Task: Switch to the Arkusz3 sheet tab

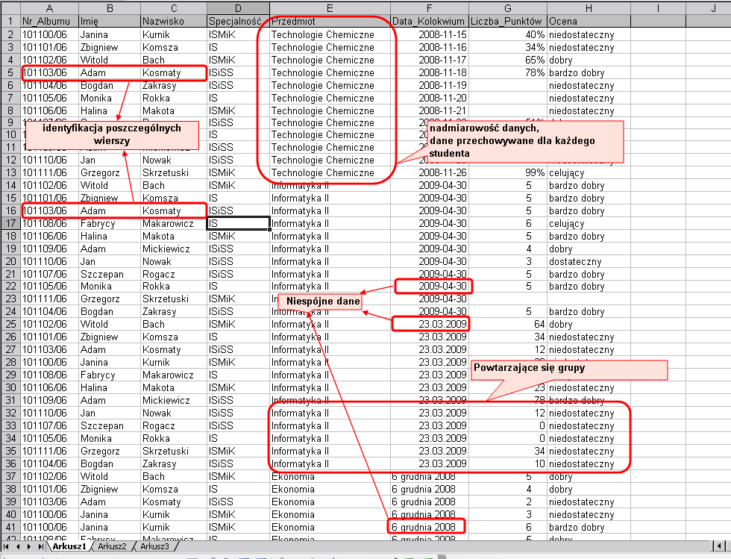Action: point(154,546)
